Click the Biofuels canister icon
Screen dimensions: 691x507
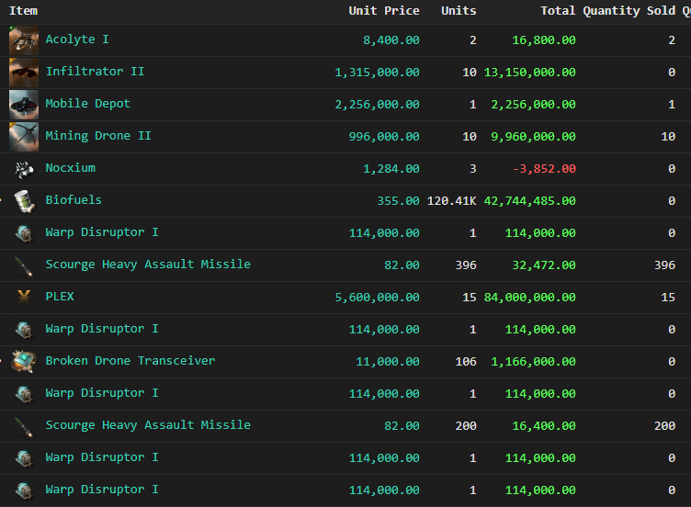pyautogui.click(x=24, y=201)
